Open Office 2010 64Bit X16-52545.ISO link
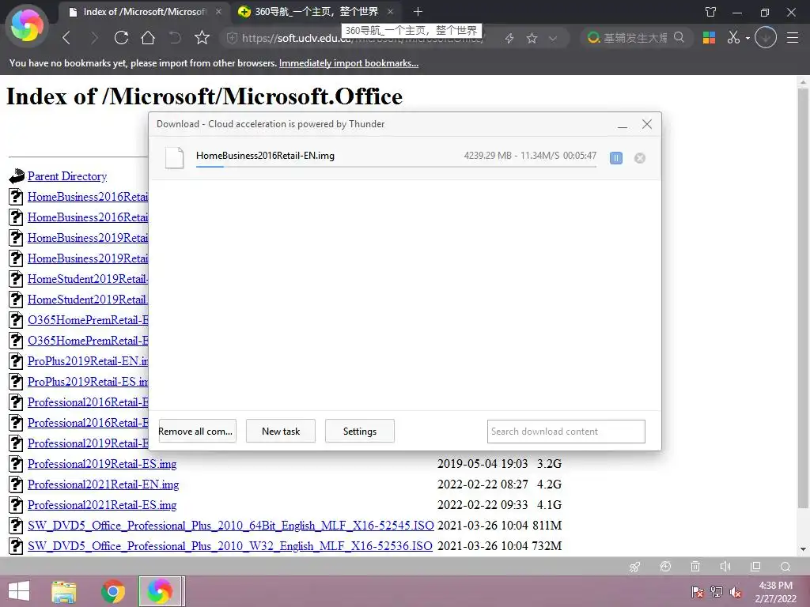 (231, 526)
